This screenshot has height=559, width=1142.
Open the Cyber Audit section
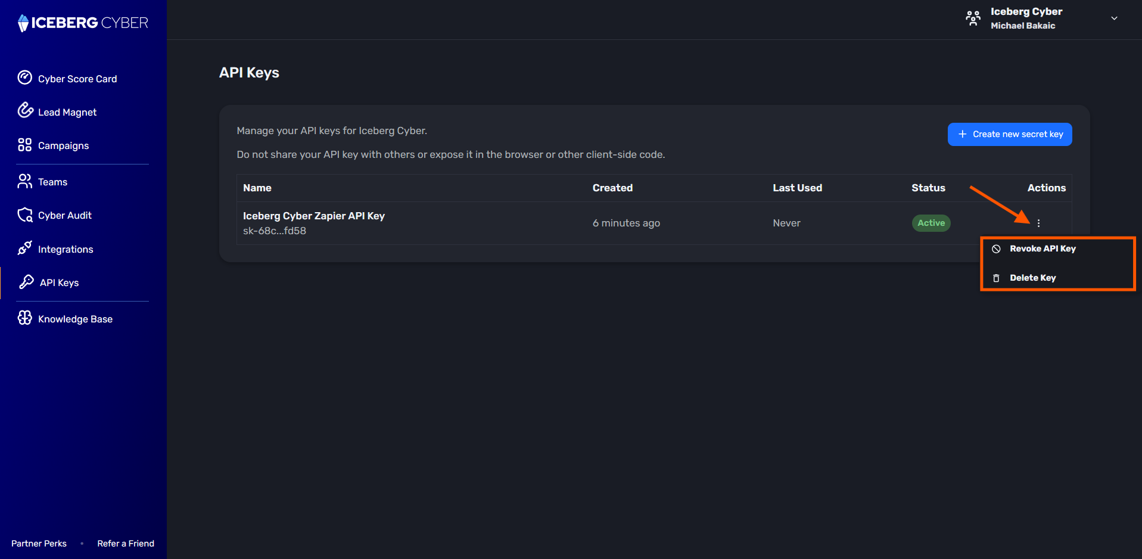pyautogui.click(x=65, y=215)
